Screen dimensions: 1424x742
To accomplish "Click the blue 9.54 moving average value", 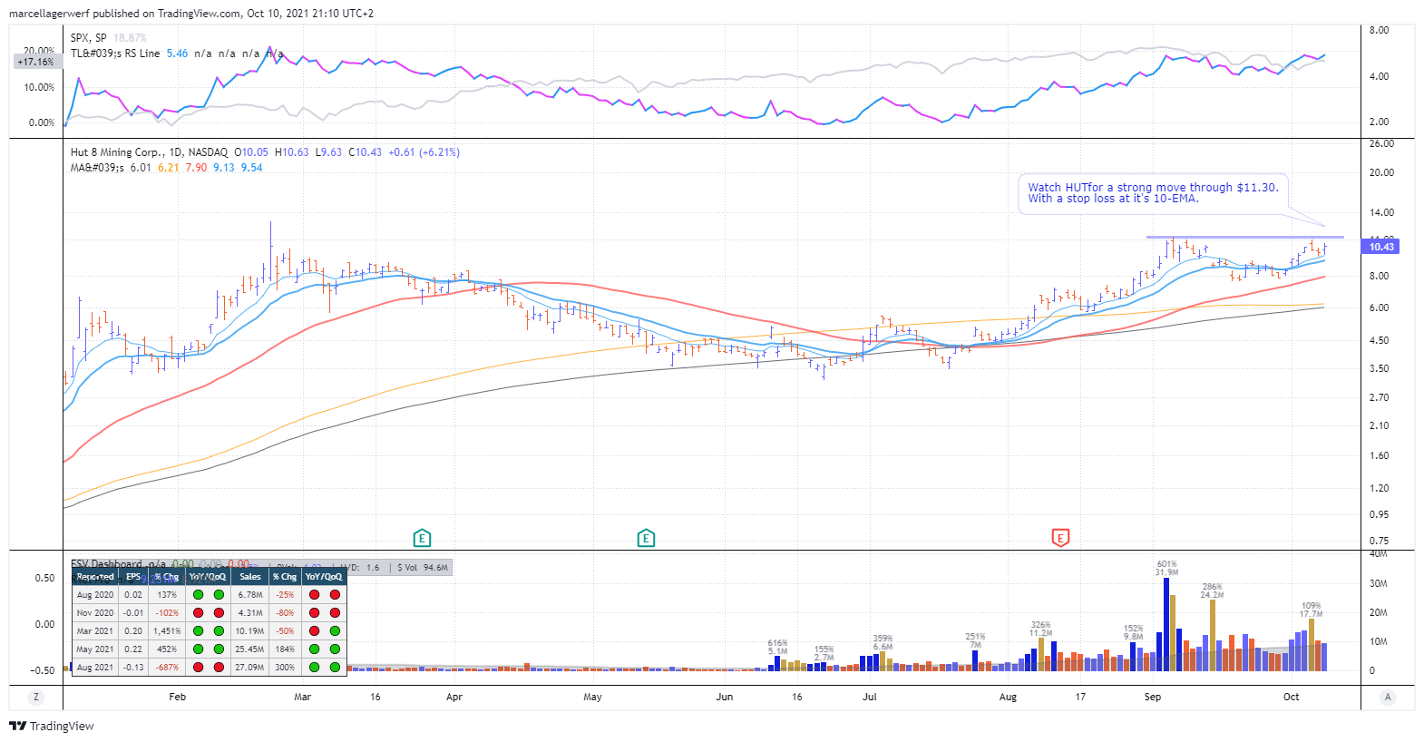I will (x=251, y=168).
